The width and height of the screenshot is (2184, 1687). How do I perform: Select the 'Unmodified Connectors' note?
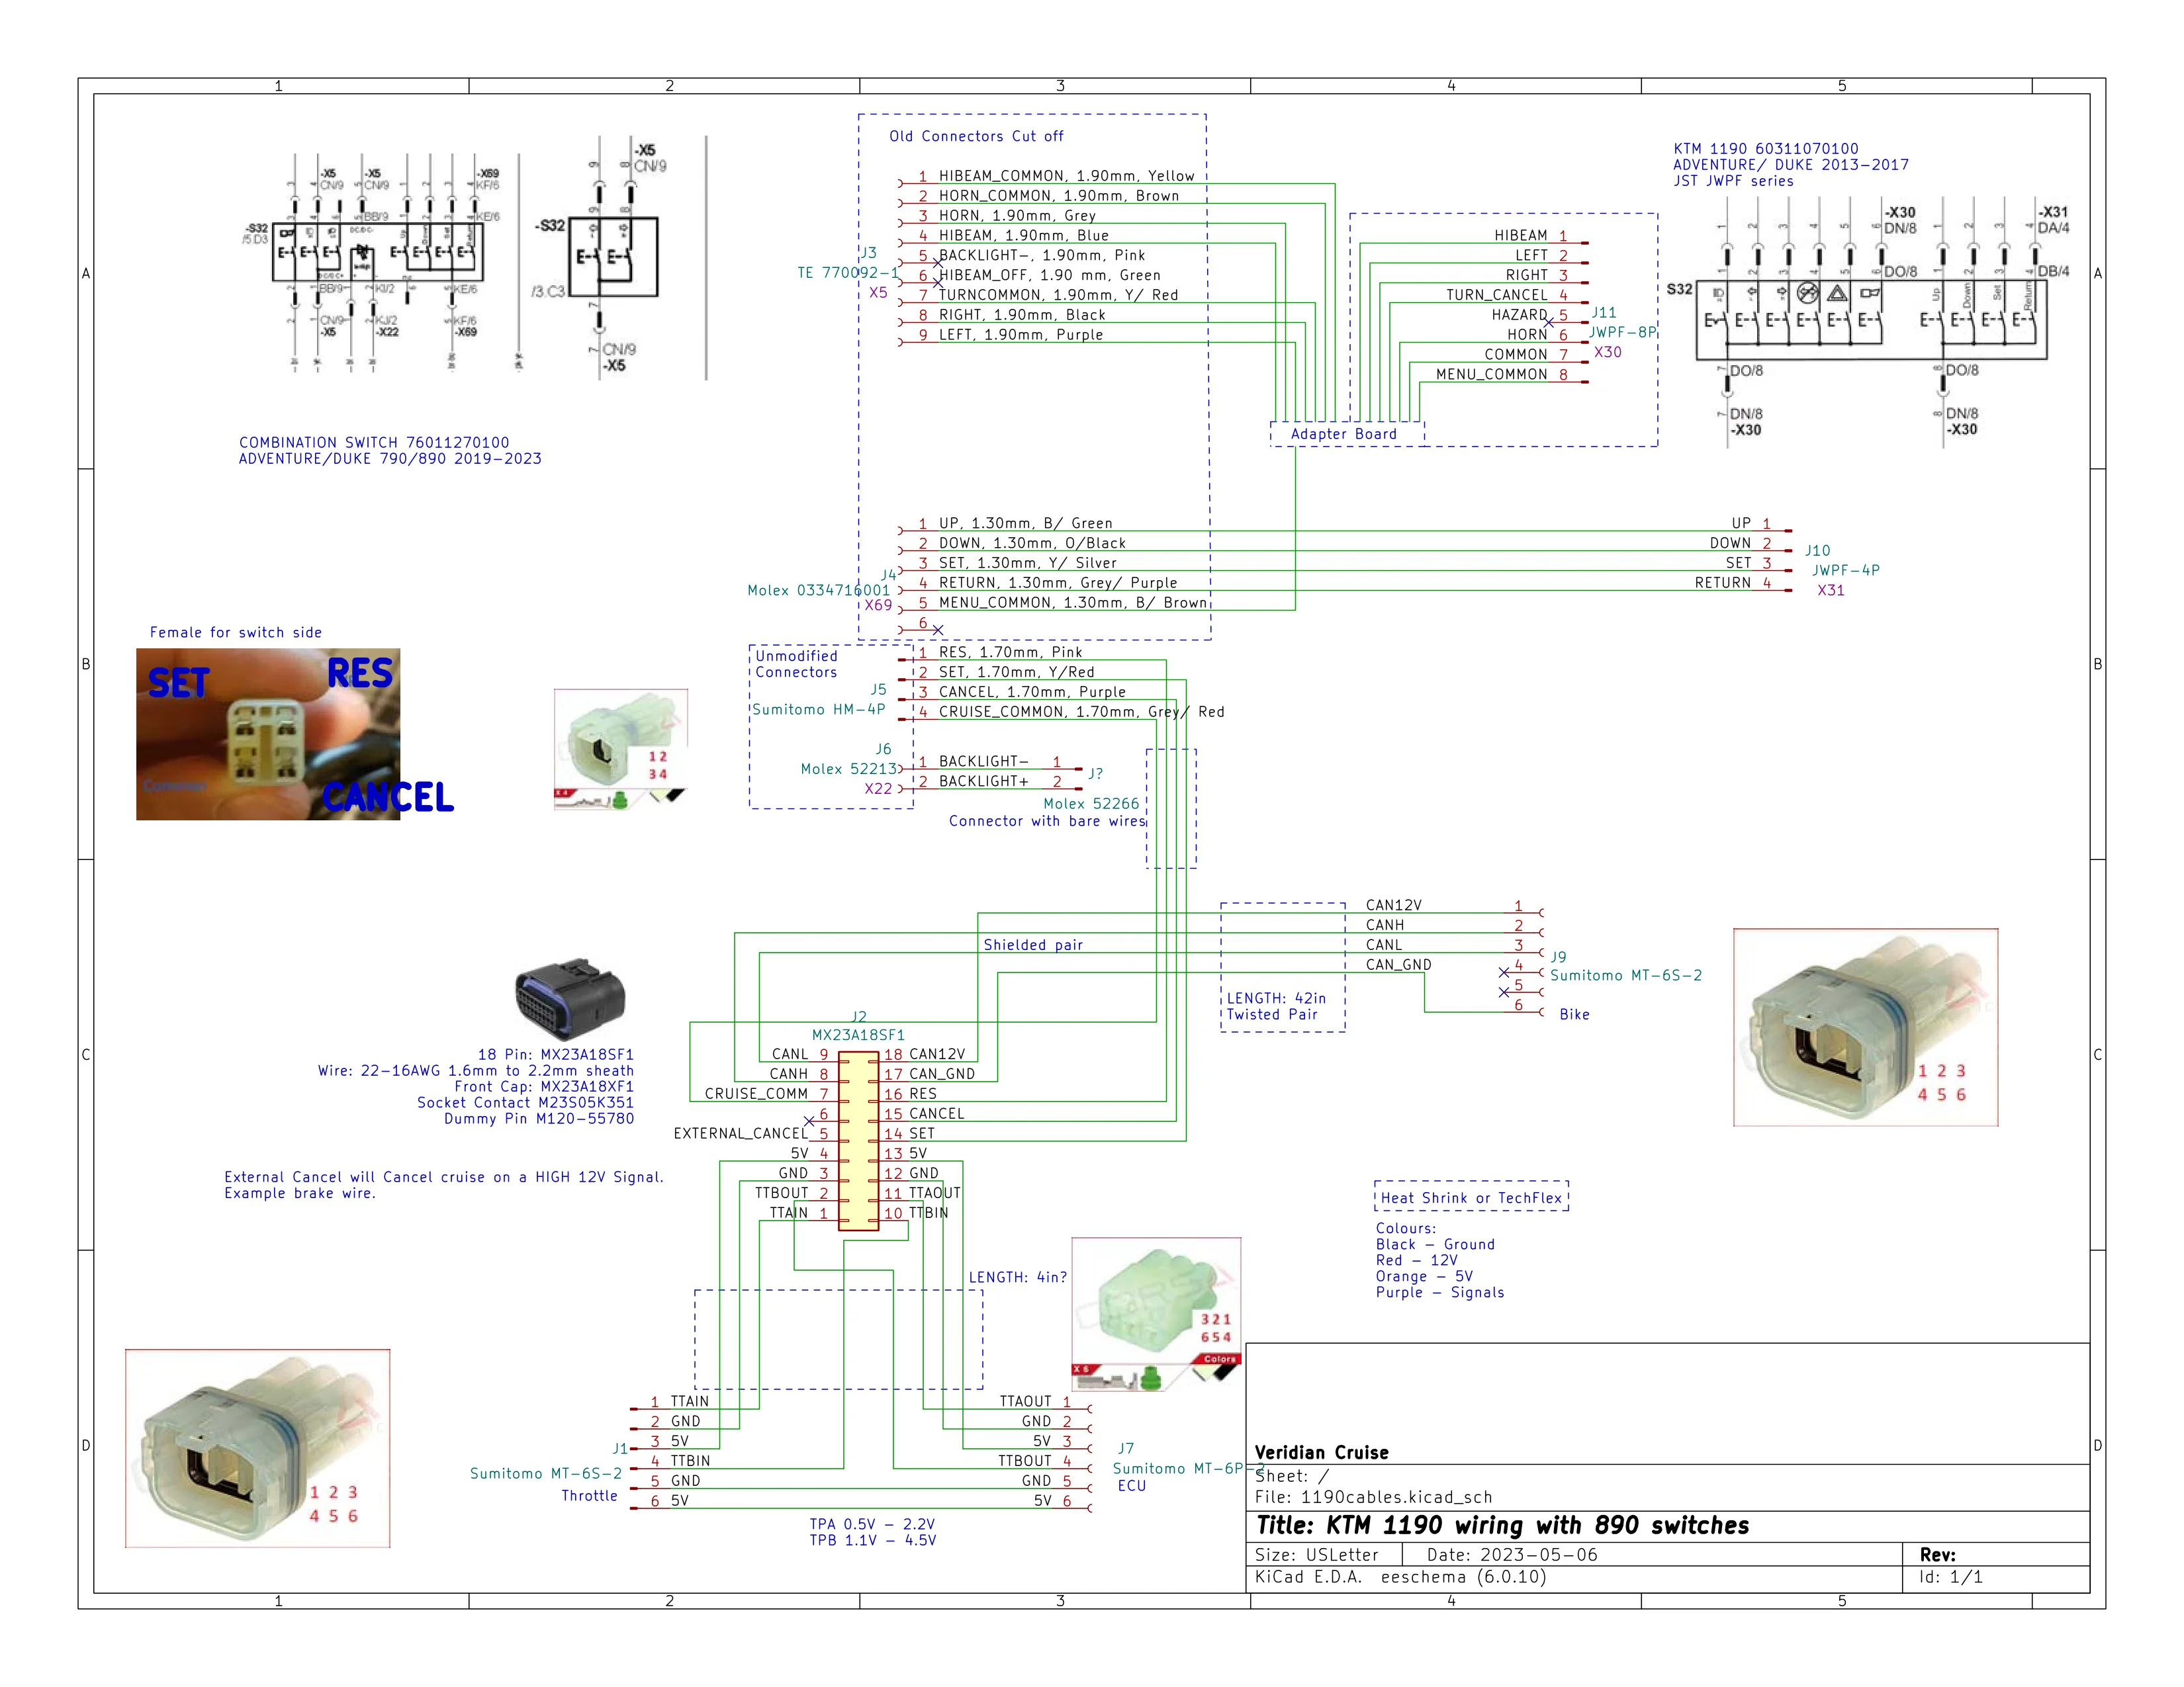point(796,664)
